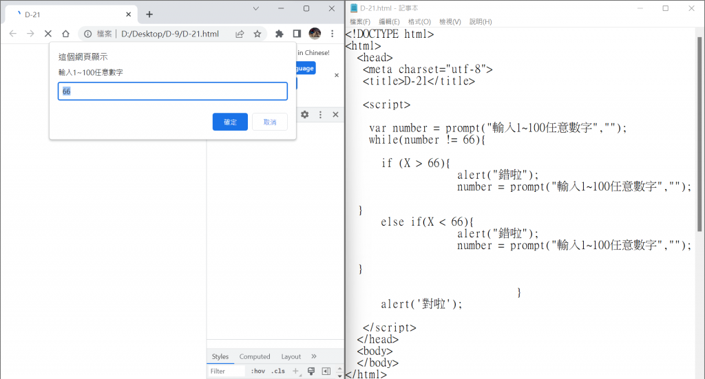The width and height of the screenshot is (705, 379).
Task: Dismiss the DevTools language notification
Action: (337, 76)
